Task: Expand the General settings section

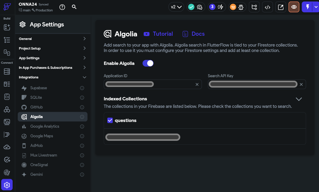Action: click(53, 39)
